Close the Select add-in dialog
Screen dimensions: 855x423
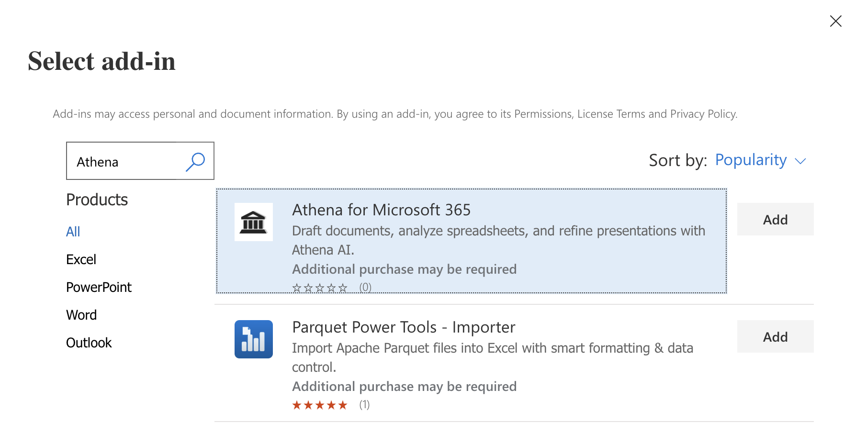[835, 21]
